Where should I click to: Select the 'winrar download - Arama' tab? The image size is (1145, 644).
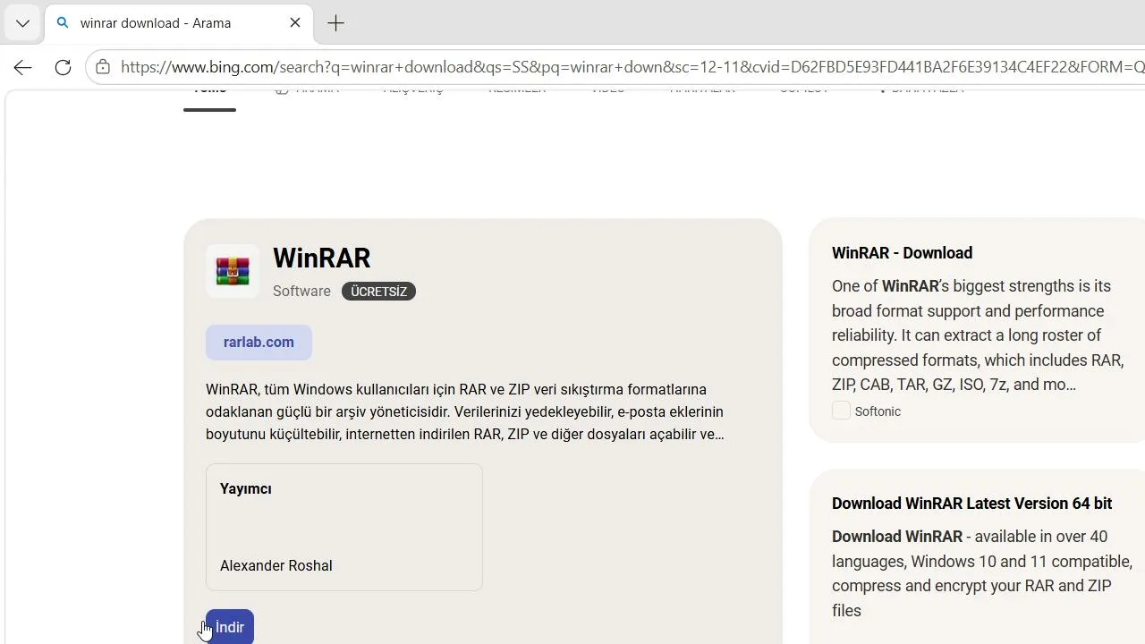click(179, 23)
